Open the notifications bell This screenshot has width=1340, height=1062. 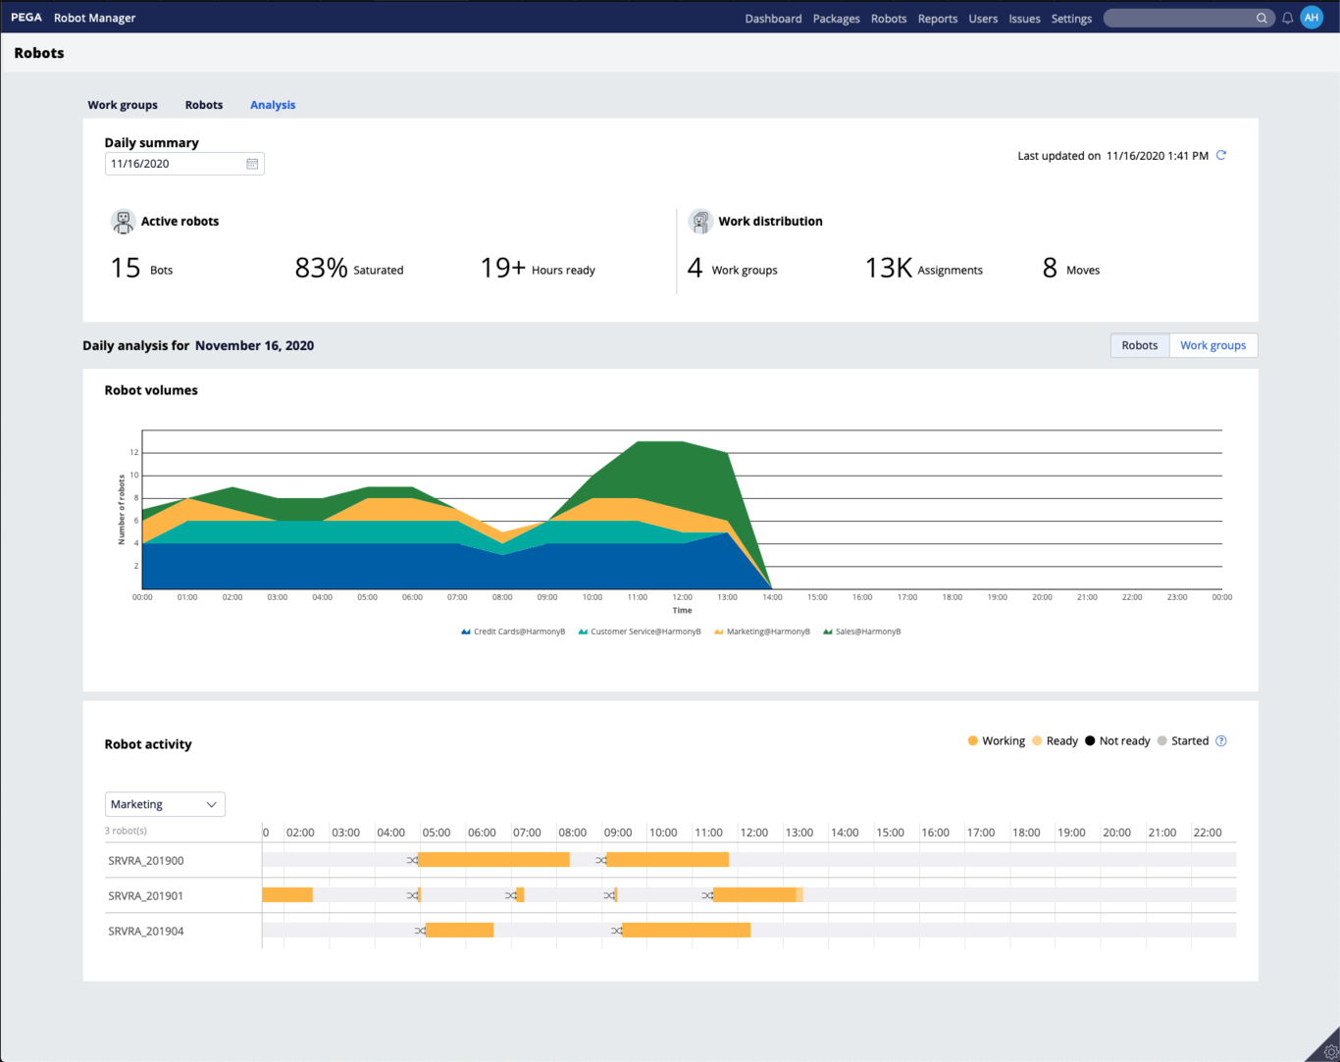(x=1287, y=17)
